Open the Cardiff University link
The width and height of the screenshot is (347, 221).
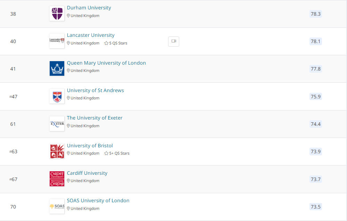[87, 173]
